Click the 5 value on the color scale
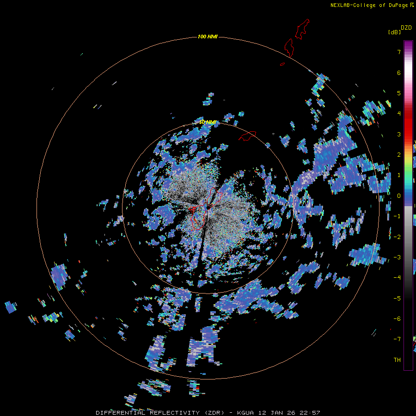416x416 pixels. [399, 93]
